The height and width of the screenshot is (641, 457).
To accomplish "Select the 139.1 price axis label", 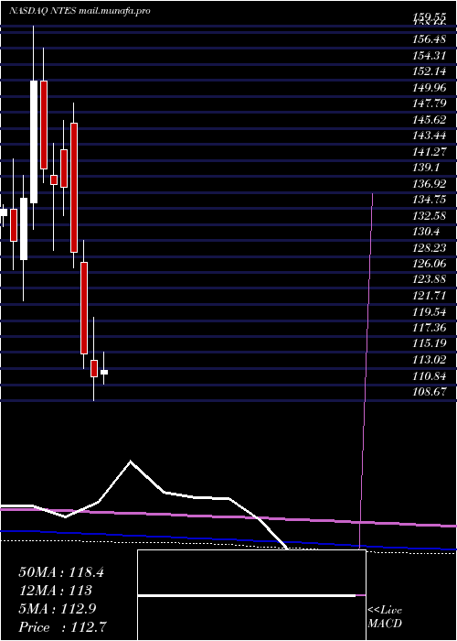I will click(x=427, y=168).
